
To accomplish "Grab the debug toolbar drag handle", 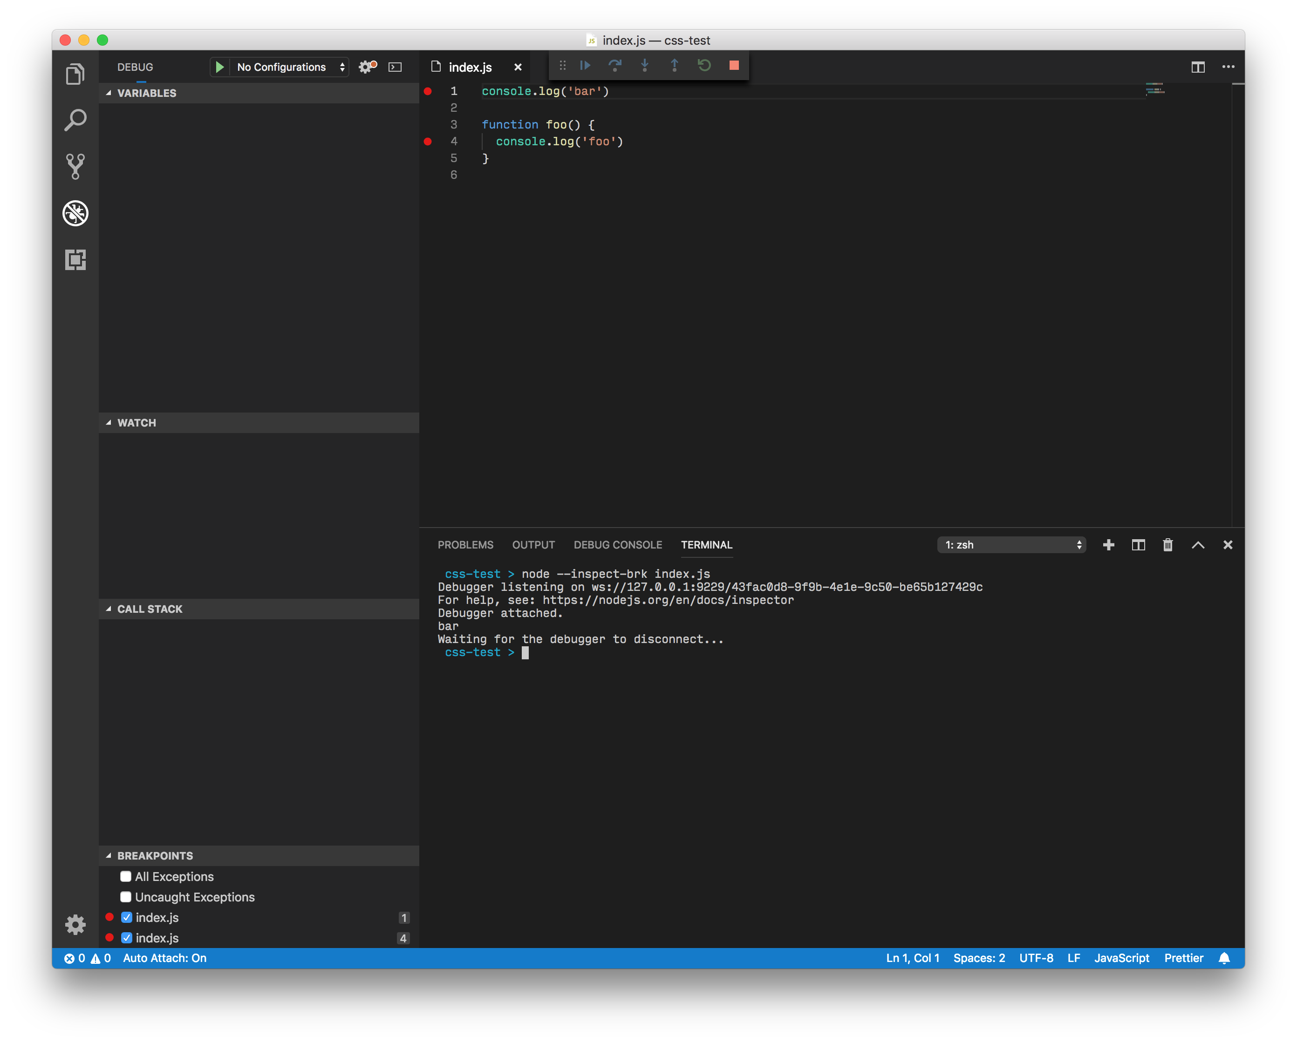I will point(562,65).
